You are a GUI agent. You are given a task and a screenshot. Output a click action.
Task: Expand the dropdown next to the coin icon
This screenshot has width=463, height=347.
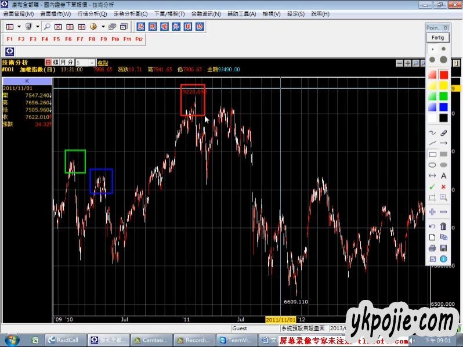103,27
